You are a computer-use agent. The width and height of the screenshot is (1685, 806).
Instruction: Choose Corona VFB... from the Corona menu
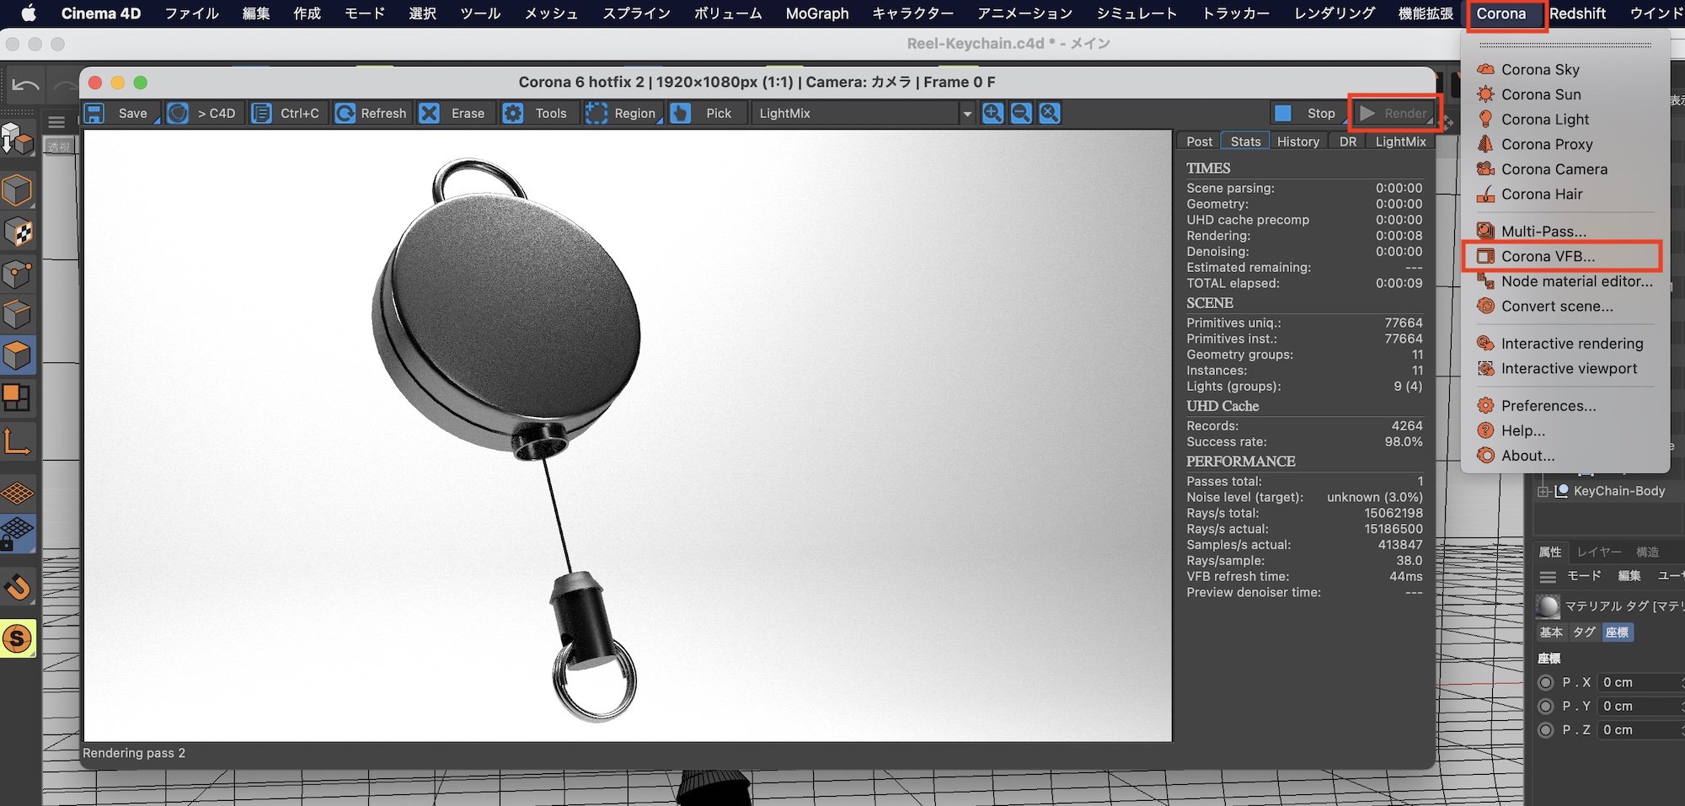[1548, 256]
